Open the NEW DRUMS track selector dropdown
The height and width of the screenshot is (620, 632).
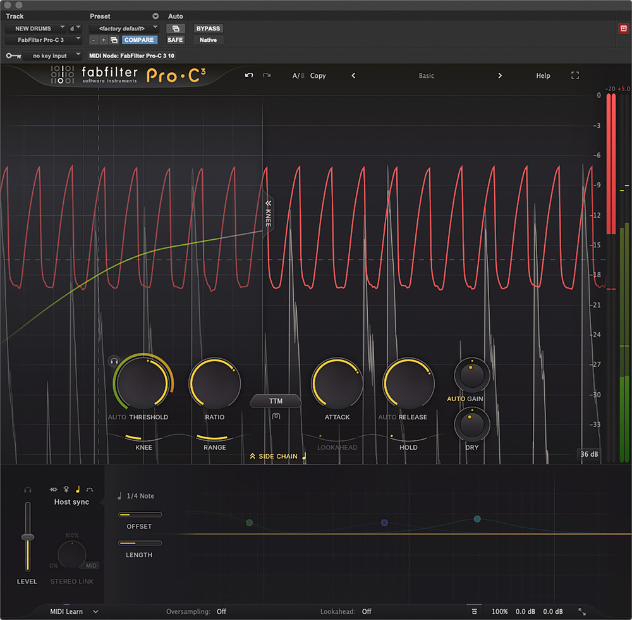tap(35, 28)
